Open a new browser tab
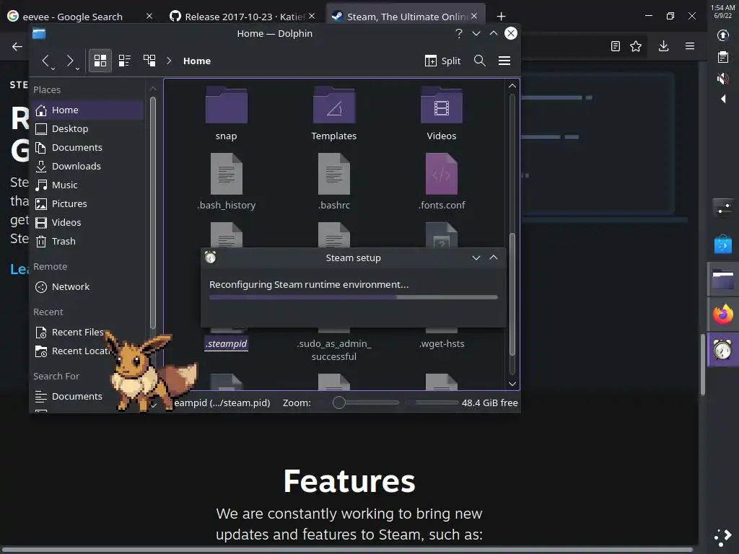739x554 pixels. [501, 17]
